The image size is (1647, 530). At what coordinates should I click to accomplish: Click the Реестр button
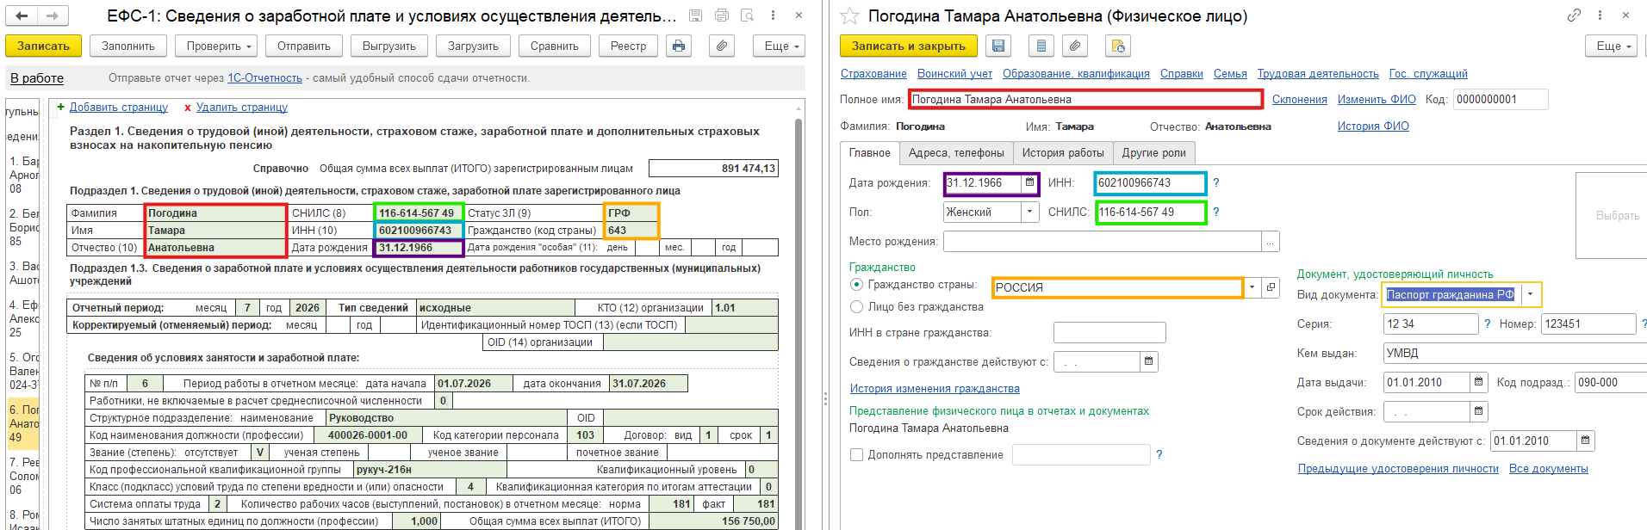628,46
